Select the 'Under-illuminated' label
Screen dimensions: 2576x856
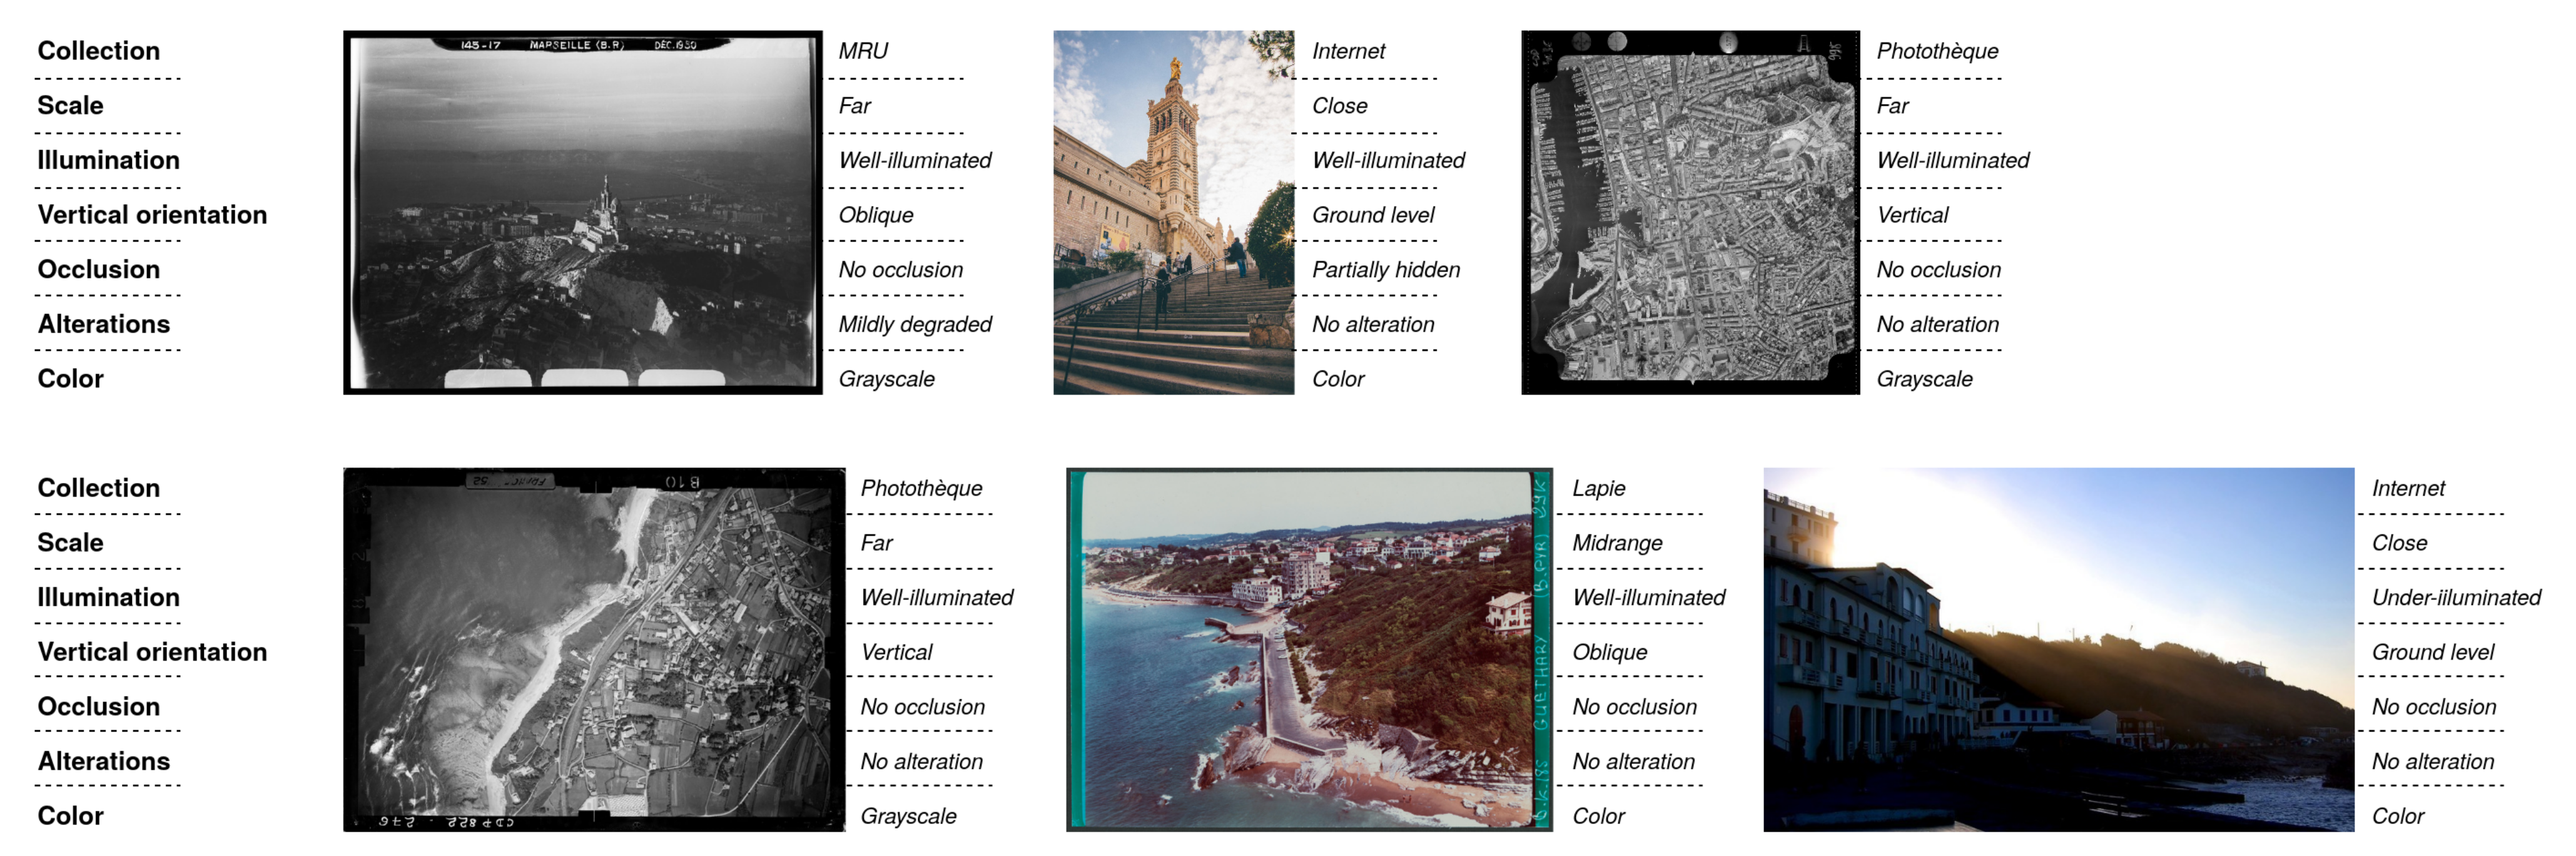(x=2456, y=598)
